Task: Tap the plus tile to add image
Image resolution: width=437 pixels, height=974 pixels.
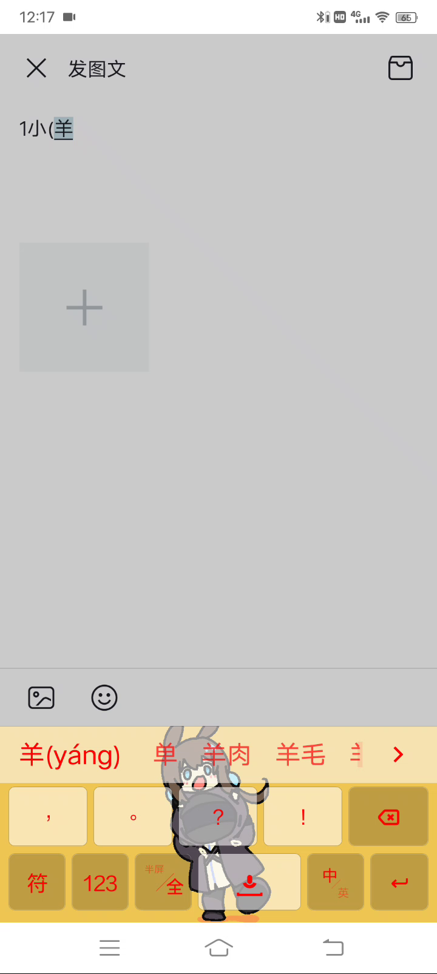Action: coord(84,307)
